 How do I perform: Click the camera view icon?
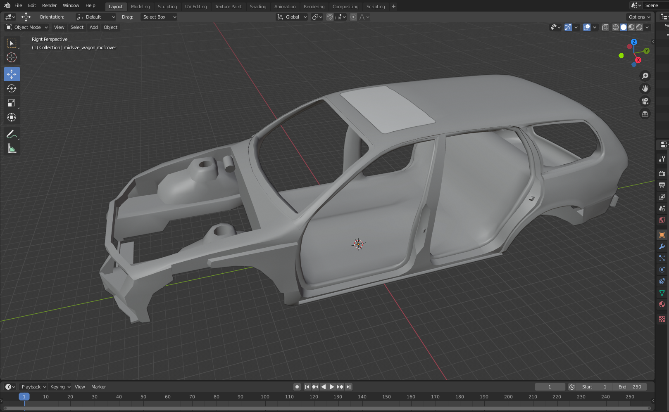tap(645, 101)
